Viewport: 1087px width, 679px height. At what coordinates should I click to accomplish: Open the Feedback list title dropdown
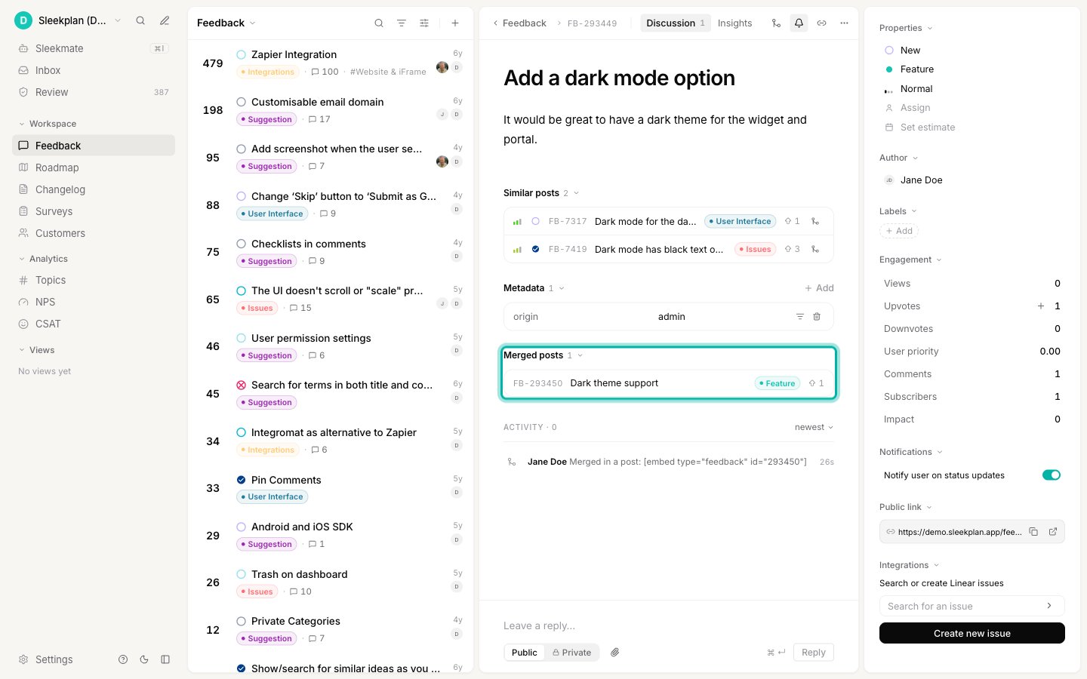tap(226, 23)
